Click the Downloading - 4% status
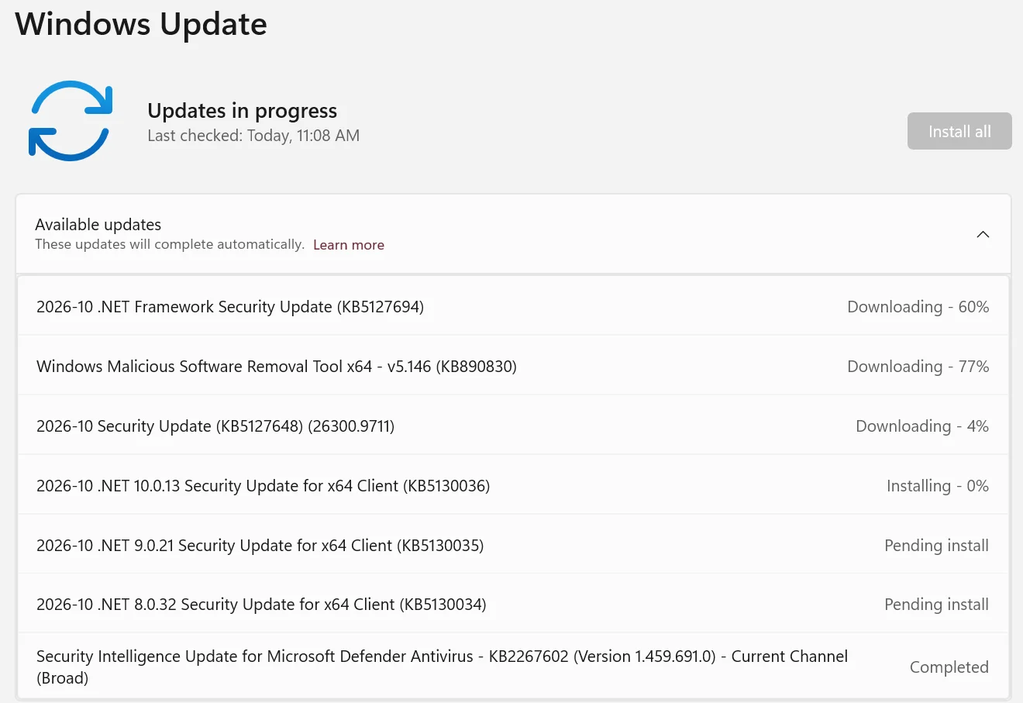 tap(922, 426)
